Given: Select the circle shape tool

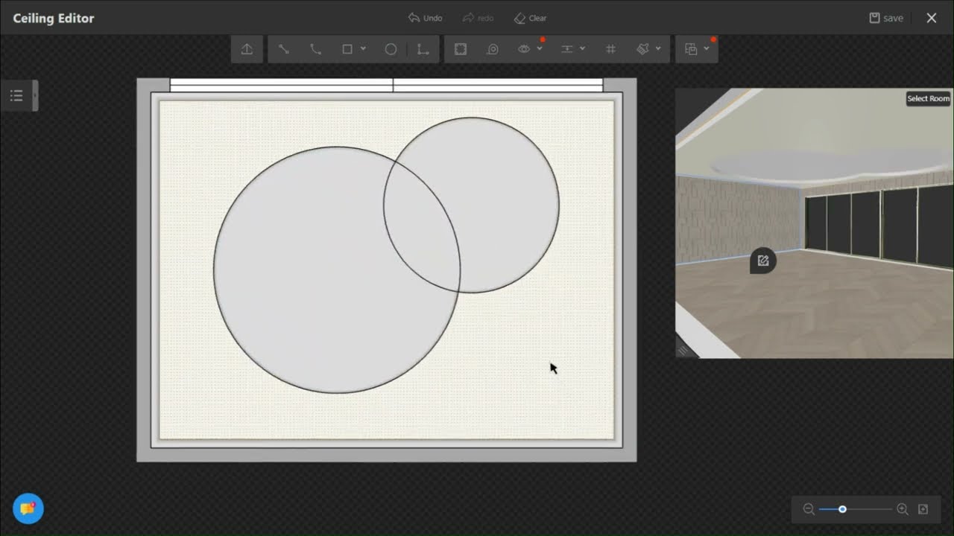Looking at the screenshot, I should point(391,49).
